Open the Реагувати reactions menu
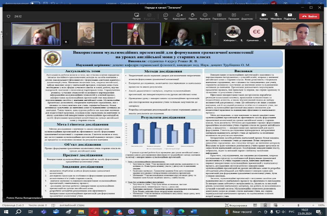The width and height of the screenshot is (327, 216). pos(205,16)
